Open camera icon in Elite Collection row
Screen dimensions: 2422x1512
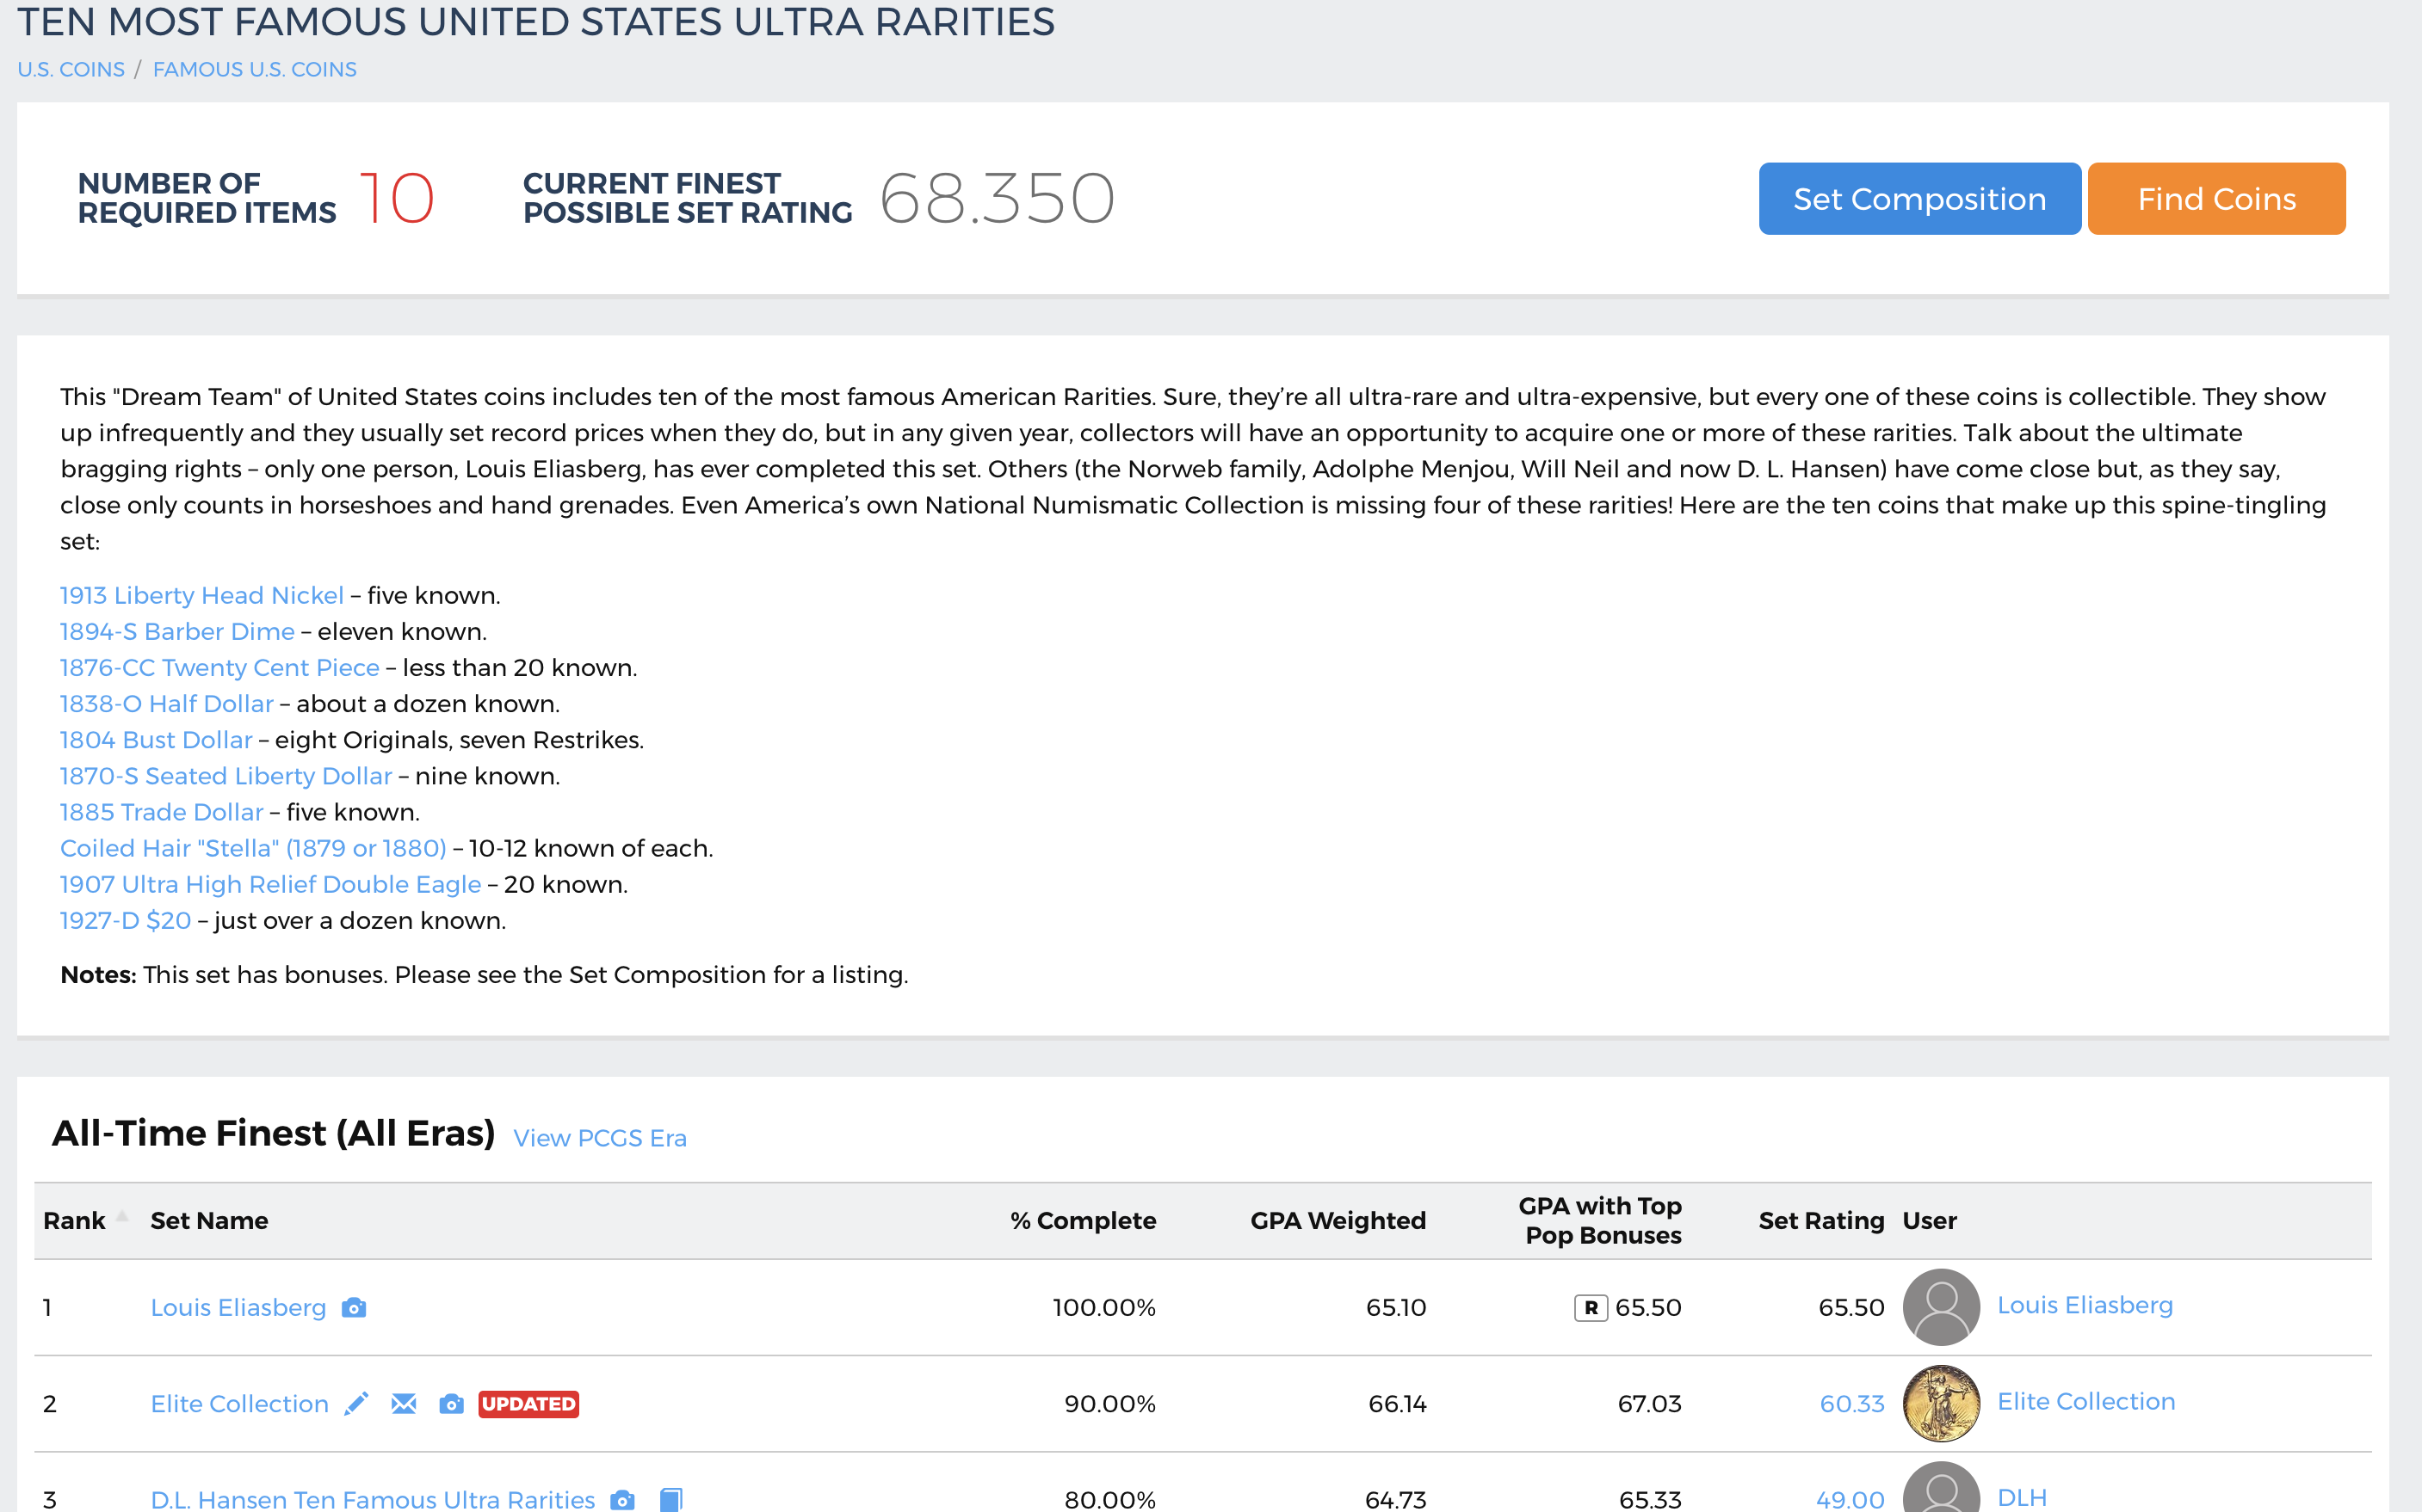451,1403
